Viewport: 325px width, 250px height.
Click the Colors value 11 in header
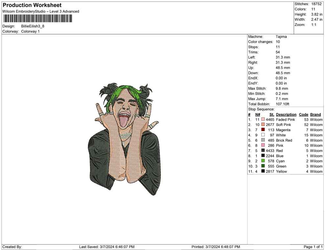pos(313,9)
